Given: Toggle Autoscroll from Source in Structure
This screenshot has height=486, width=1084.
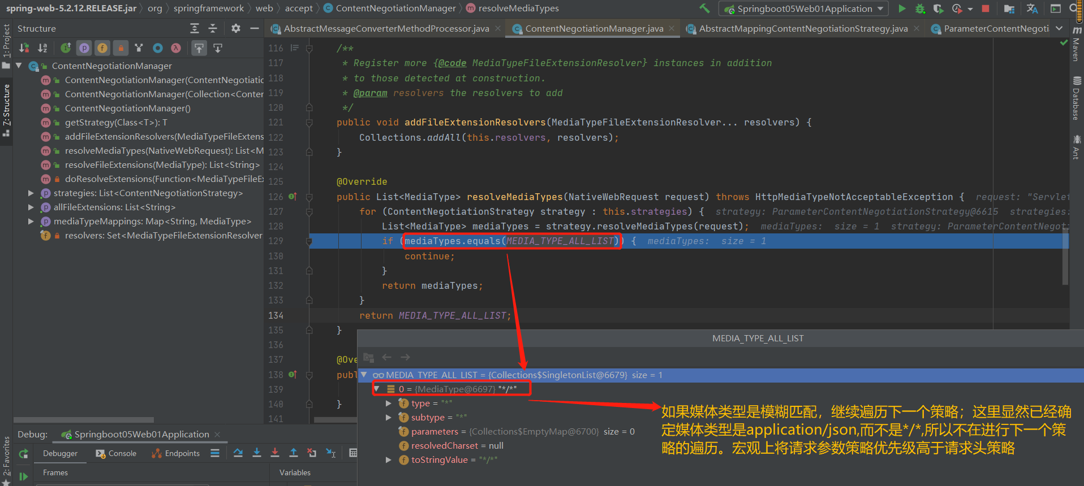Looking at the screenshot, I should click(x=218, y=48).
